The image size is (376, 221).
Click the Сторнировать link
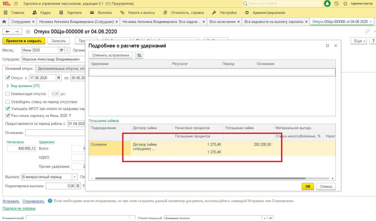point(33,201)
